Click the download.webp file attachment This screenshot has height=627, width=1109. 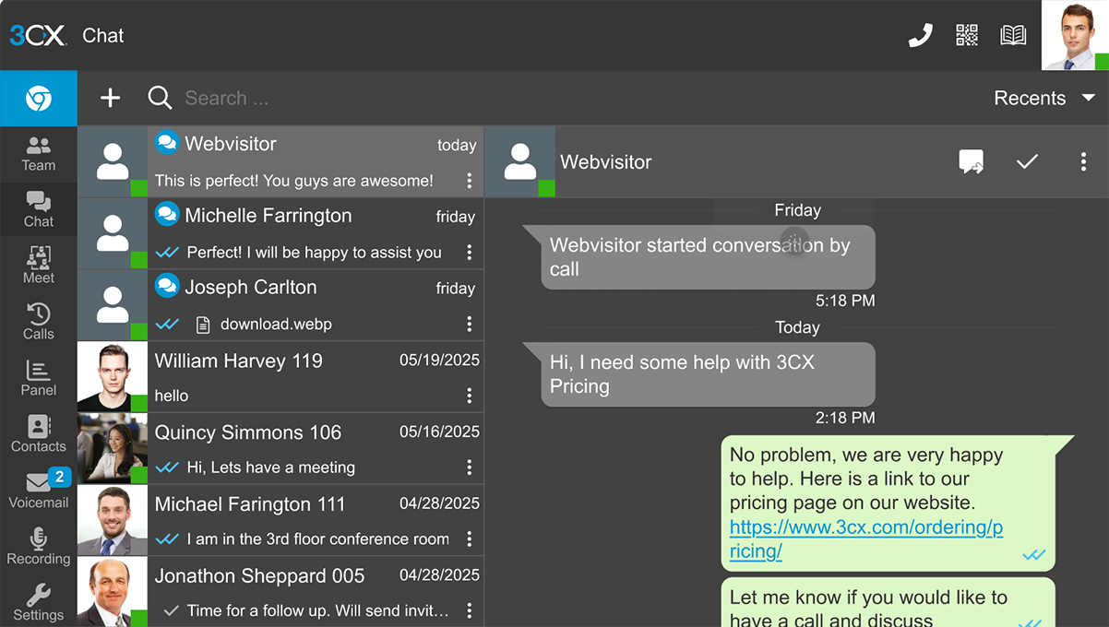[x=264, y=325]
